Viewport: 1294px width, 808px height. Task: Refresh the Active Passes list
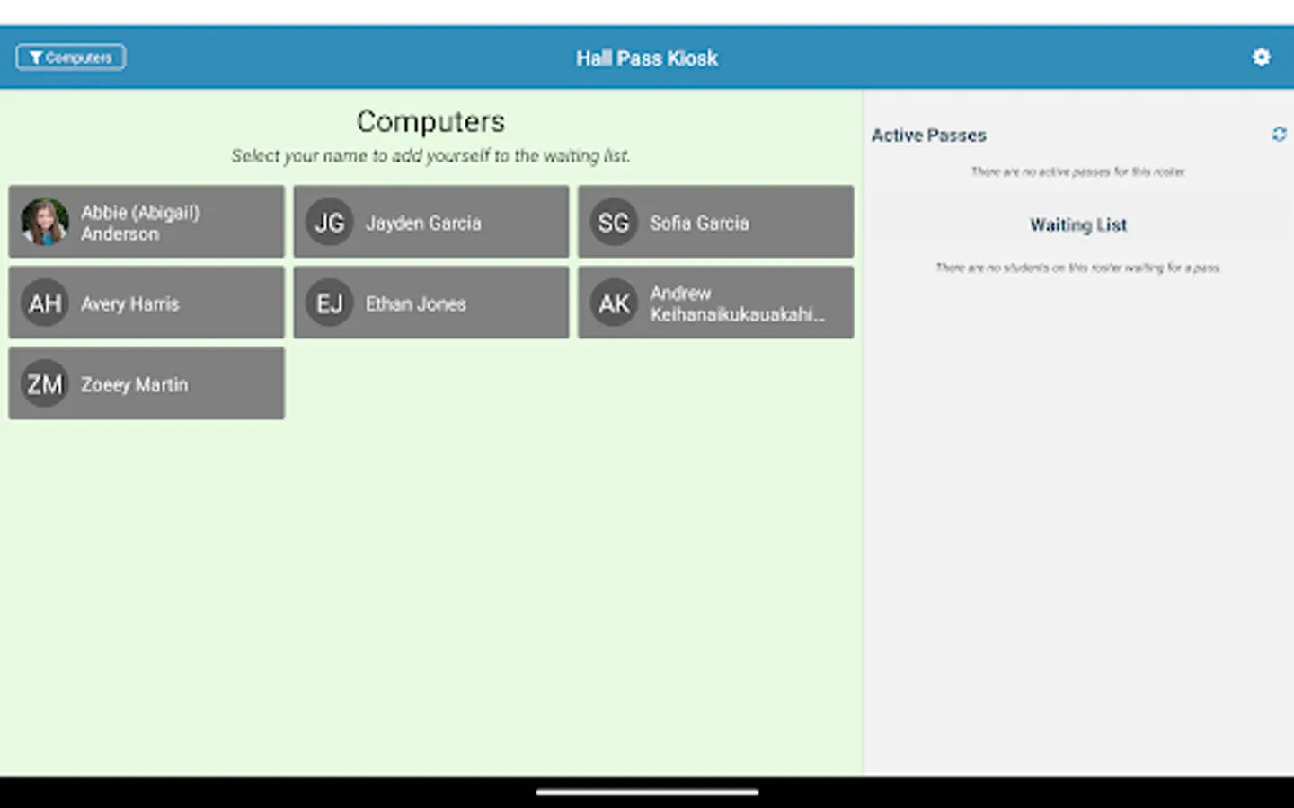(1280, 134)
